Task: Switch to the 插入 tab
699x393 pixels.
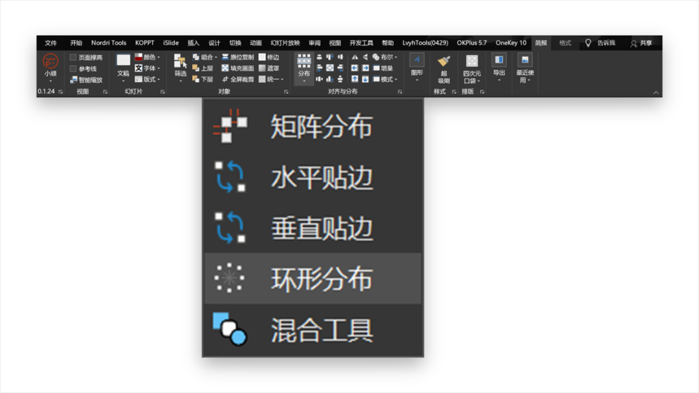Action: [x=194, y=43]
